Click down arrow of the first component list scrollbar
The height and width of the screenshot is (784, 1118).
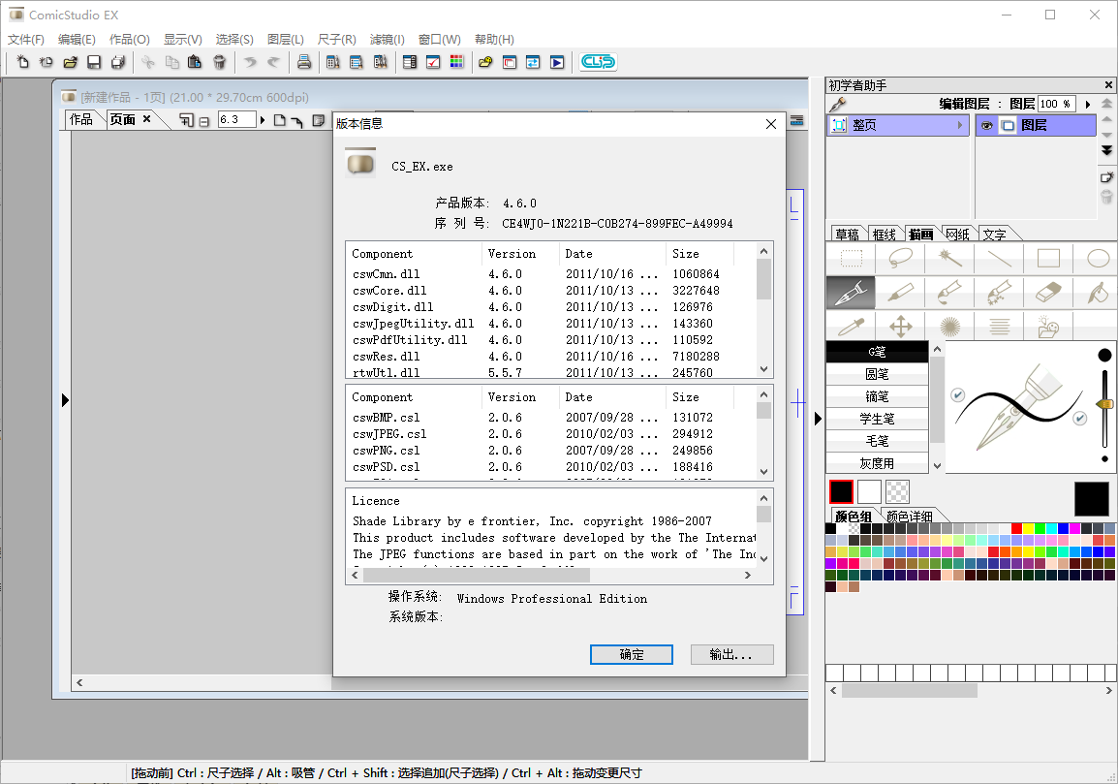763,369
